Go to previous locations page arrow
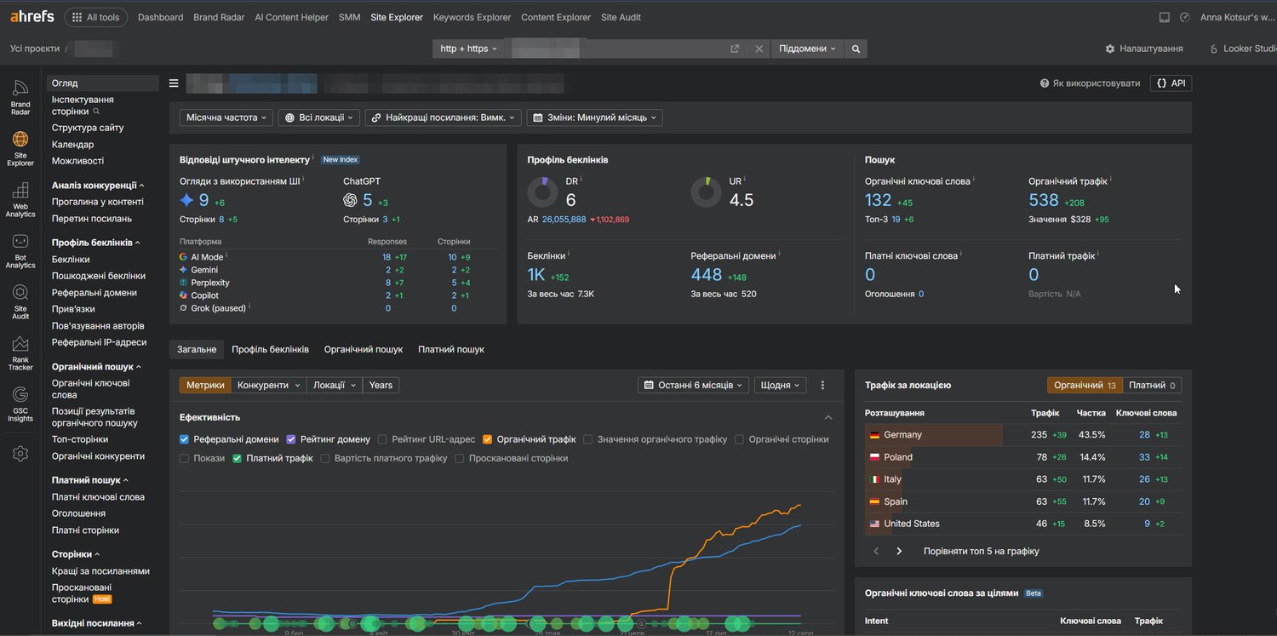The width and height of the screenshot is (1277, 636). click(x=876, y=551)
